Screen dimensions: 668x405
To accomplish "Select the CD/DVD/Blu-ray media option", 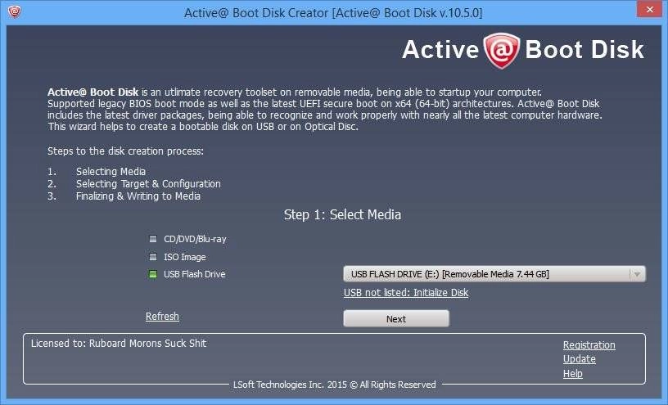I will [187, 239].
